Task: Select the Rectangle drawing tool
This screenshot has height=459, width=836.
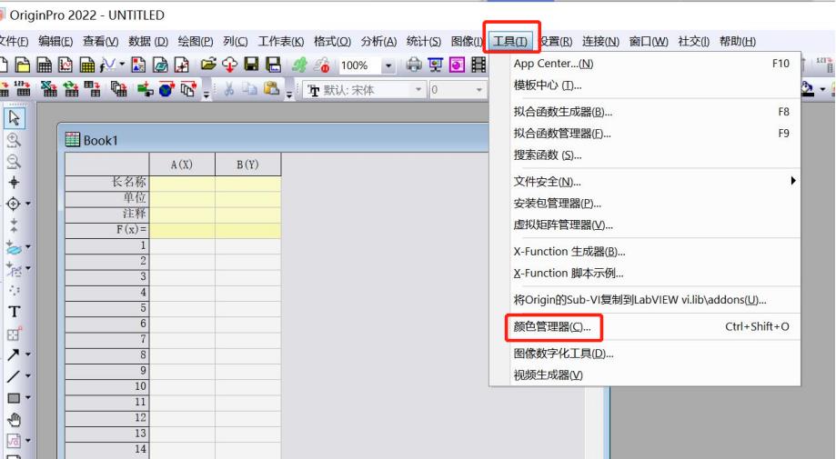Action: (14, 398)
